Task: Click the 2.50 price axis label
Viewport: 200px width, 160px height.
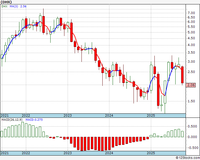Action: tap(191, 72)
